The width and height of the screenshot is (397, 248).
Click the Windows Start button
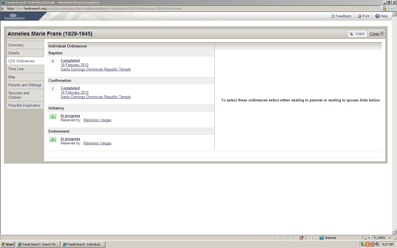coord(8,244)
